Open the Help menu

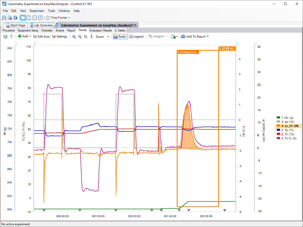(77, 11)
